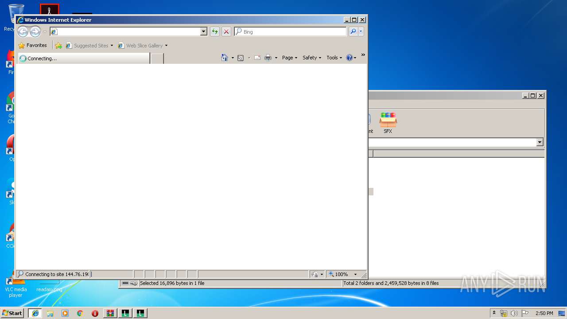This screenshot has width=567, height=319.
Task: Click the Action Center flag icon
Action: click(x=525, y=313)
